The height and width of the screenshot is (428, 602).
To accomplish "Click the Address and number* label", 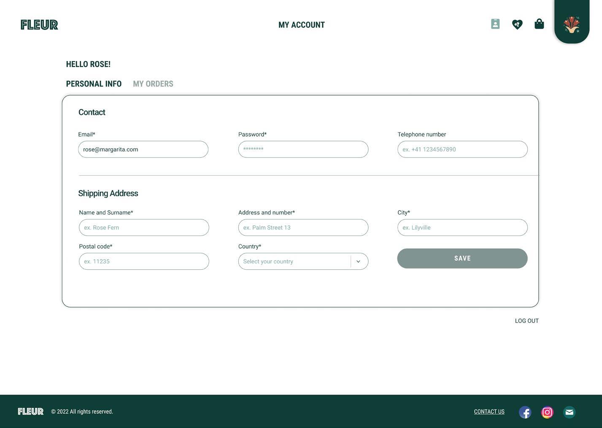I will 267,212.
